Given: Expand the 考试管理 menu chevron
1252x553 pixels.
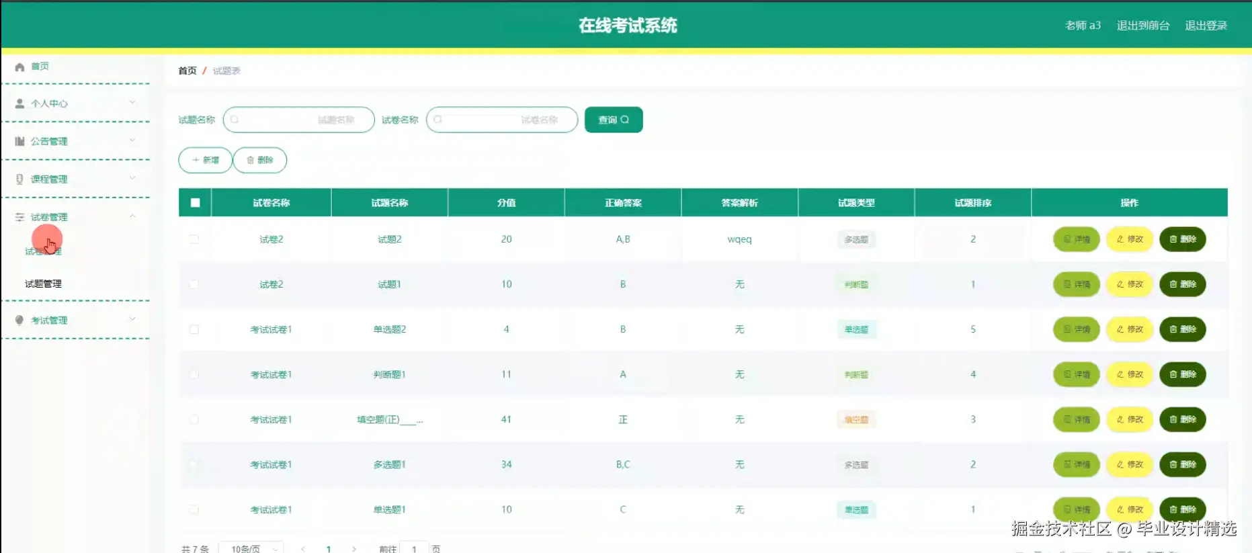Looking at the screenshot, I should [x=132, y=319].
